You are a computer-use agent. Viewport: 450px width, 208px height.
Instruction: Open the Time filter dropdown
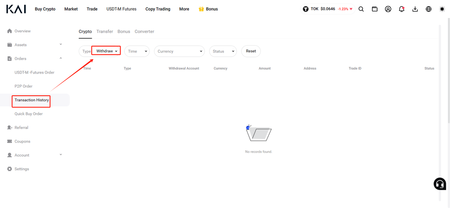tap(137, 51)
